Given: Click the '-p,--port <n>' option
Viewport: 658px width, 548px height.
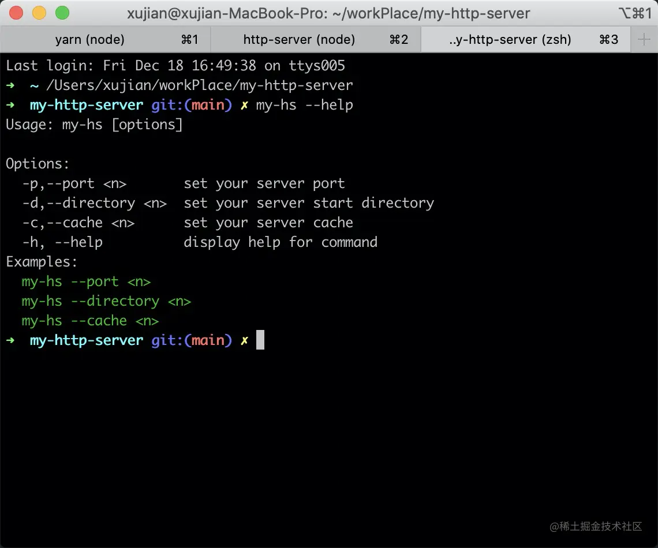Looking at the screenshot, I should [74, 183].
